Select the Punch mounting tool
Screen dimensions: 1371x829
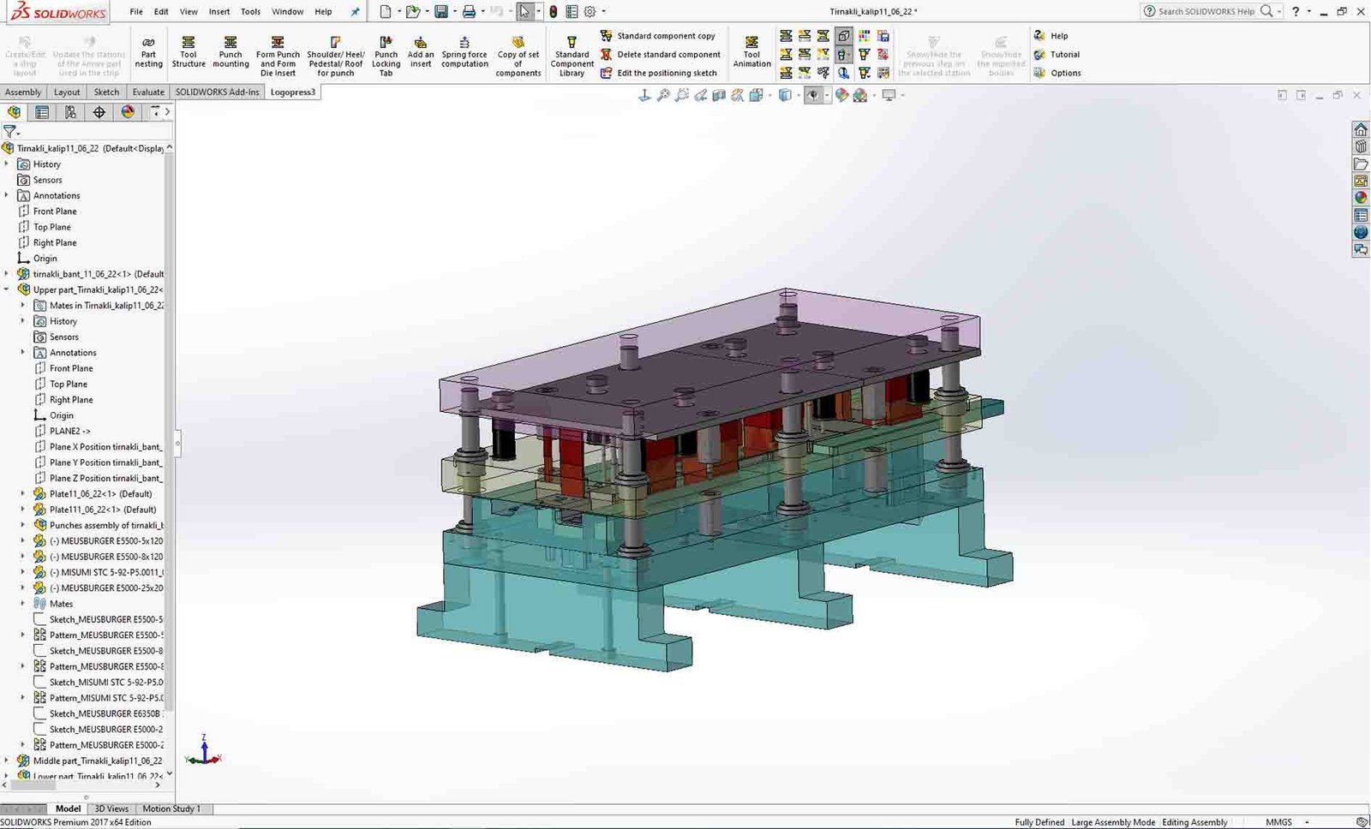[x=230, y=52]
